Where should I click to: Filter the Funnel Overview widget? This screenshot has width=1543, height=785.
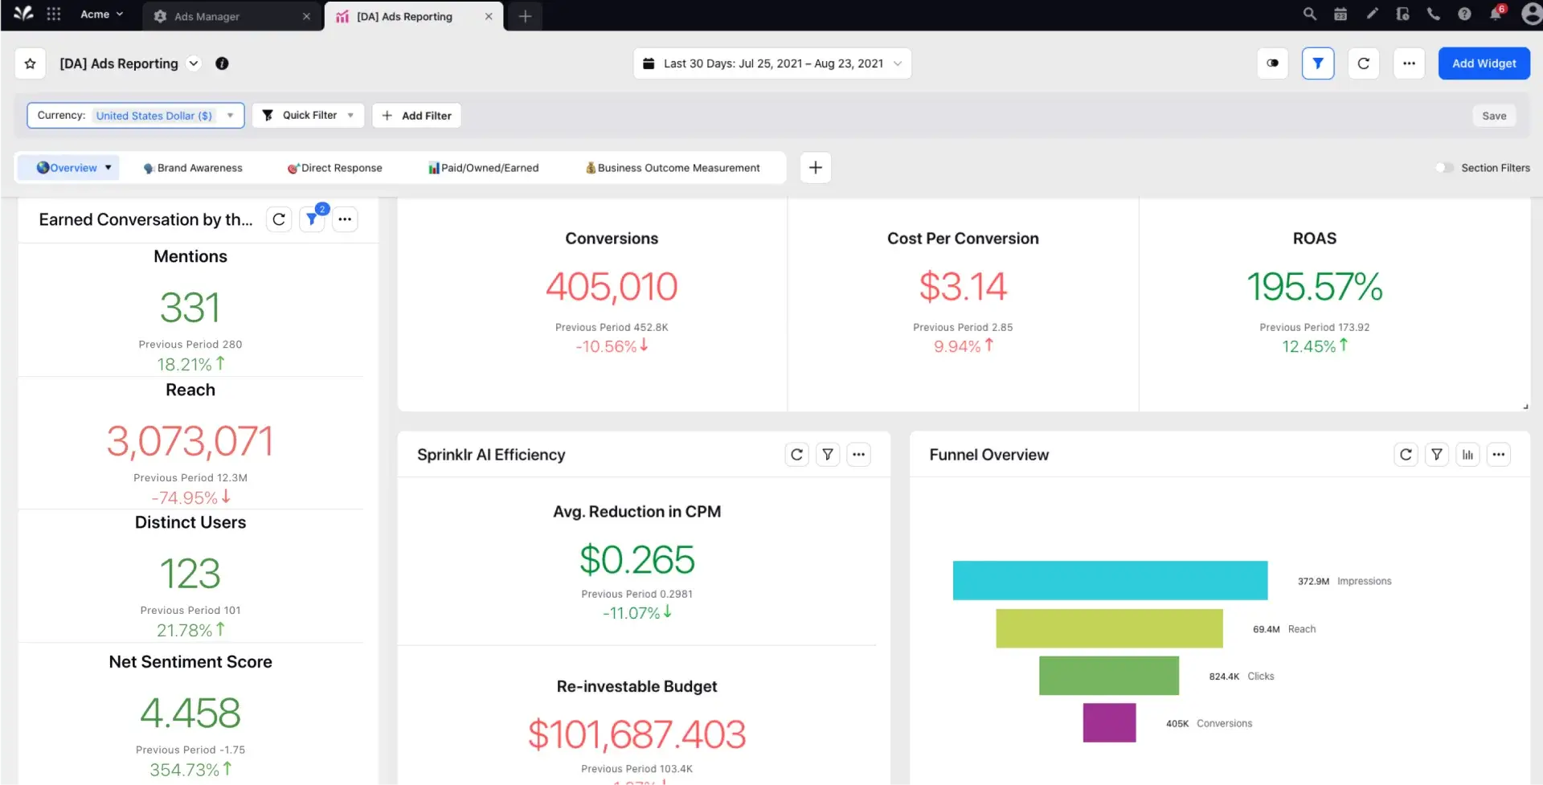(x=1437, y=455)
